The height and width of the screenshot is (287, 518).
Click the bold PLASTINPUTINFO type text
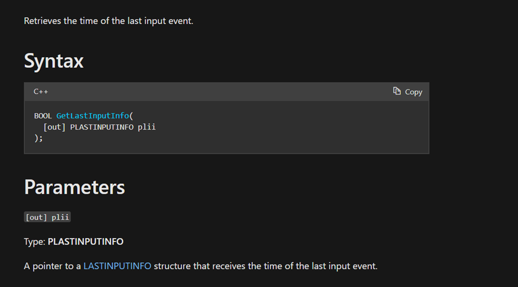[85, 241]
